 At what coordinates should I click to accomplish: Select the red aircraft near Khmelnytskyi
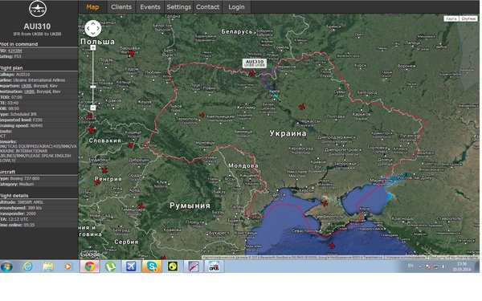[202, 115]
